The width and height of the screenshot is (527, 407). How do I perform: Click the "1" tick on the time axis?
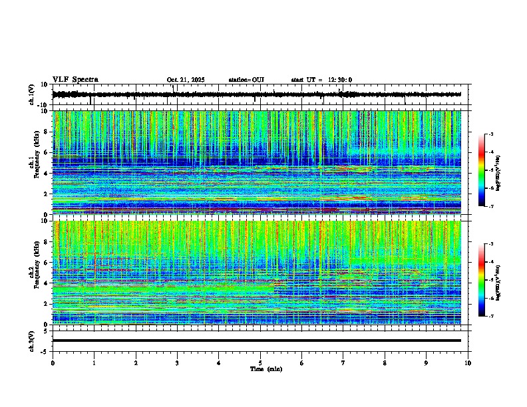click(x=94, y=363)
